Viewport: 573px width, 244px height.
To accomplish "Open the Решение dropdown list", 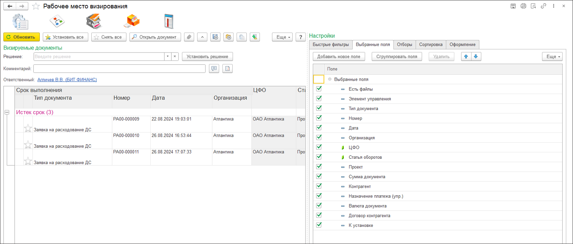I will click(167, 56).
